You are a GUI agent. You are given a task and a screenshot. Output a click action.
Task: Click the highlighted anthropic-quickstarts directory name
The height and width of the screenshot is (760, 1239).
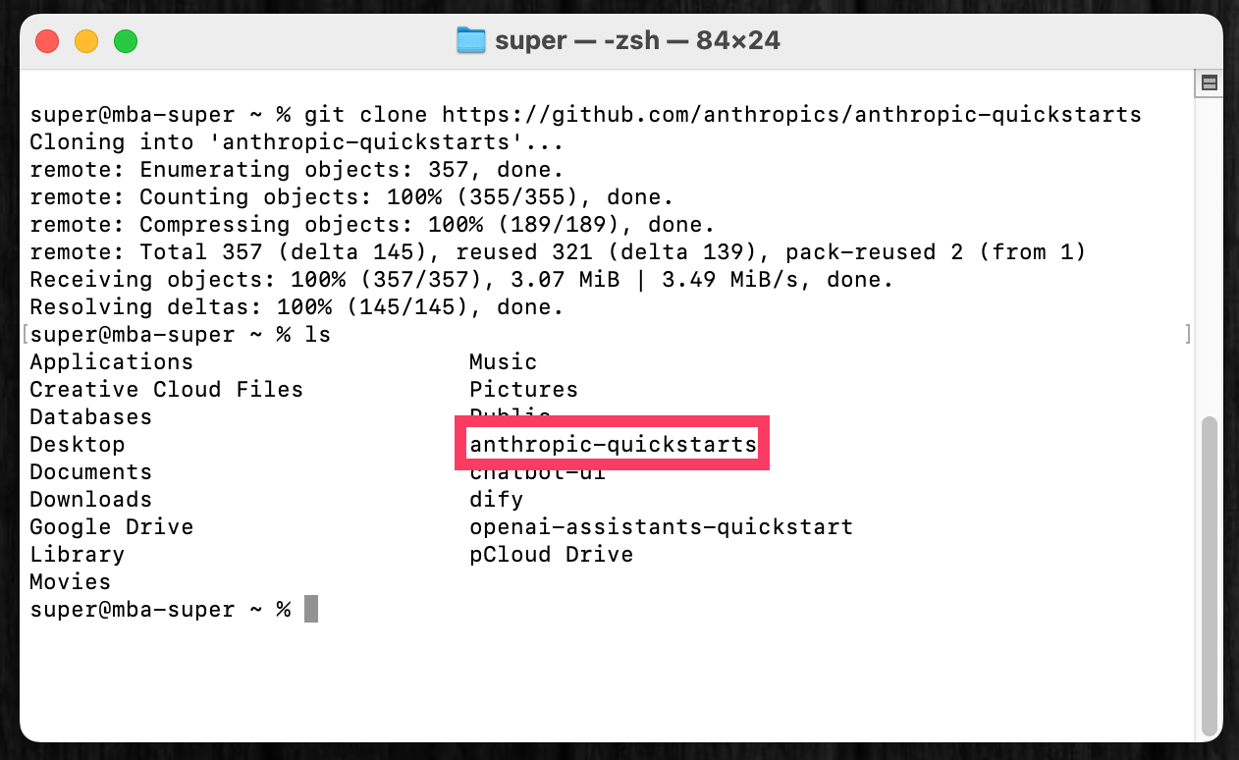613,445
